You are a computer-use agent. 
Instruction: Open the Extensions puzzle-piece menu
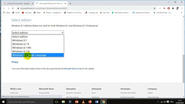tap(173, 8)
